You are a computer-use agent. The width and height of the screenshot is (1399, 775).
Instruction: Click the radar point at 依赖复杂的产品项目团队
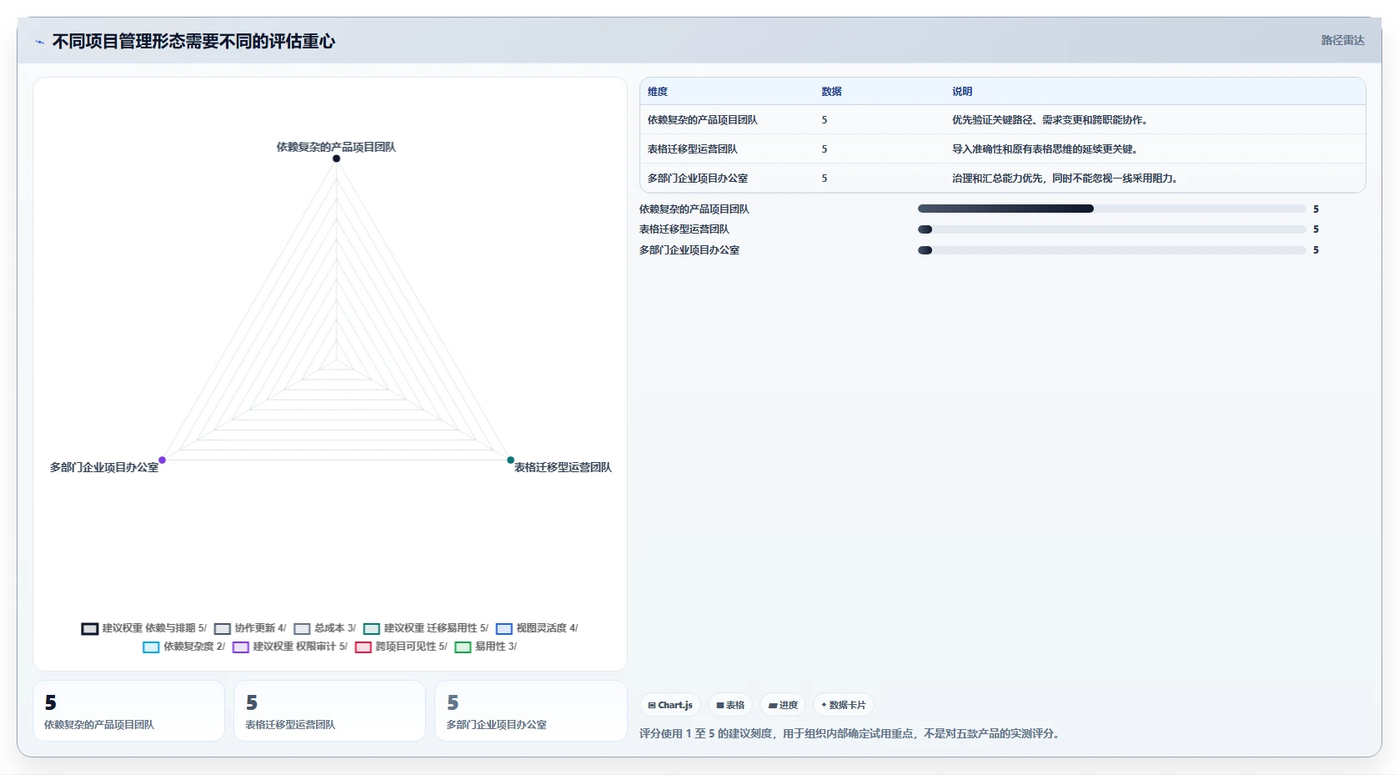(x=336, y=159)
